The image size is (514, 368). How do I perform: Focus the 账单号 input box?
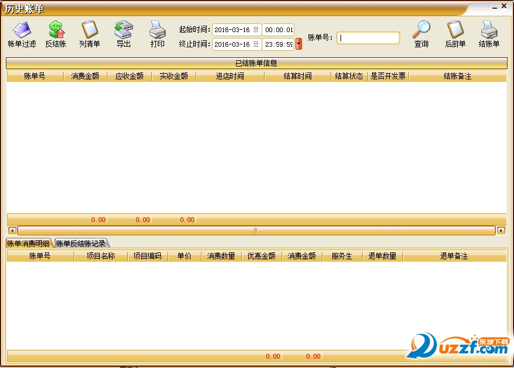368,38
